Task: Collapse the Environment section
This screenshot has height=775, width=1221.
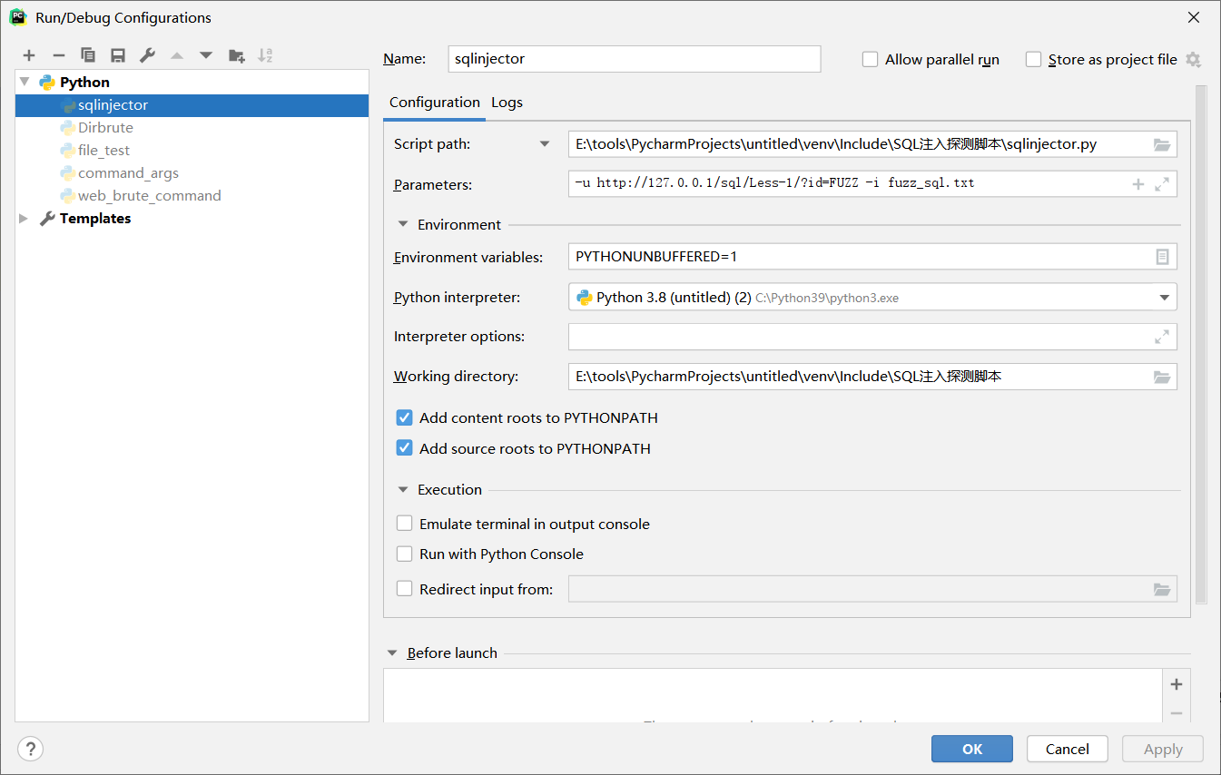Action: (x=403, y=225)
